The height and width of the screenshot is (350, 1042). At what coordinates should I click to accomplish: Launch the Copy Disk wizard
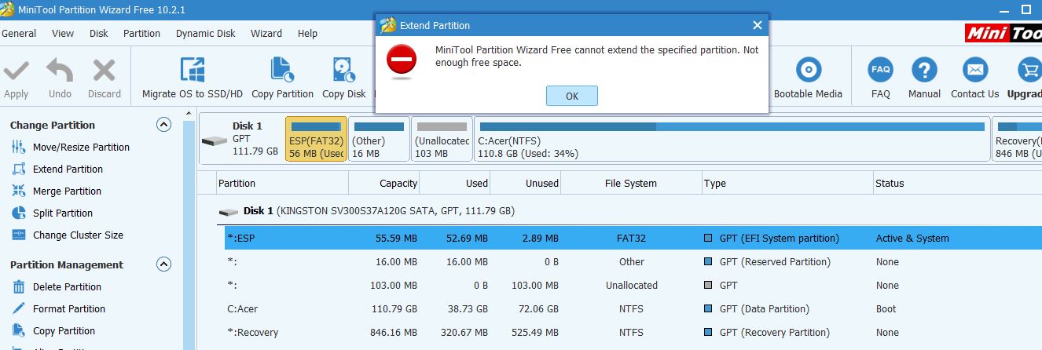pyautogui.click(x=344, y=78)
